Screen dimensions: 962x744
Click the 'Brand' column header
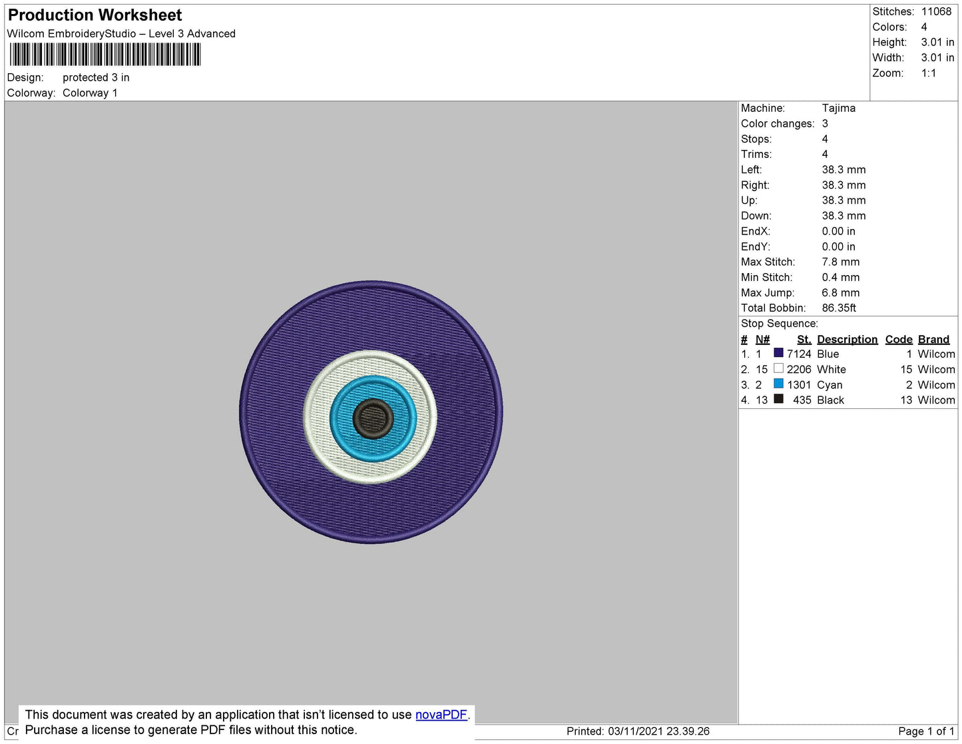coord(933,339)
